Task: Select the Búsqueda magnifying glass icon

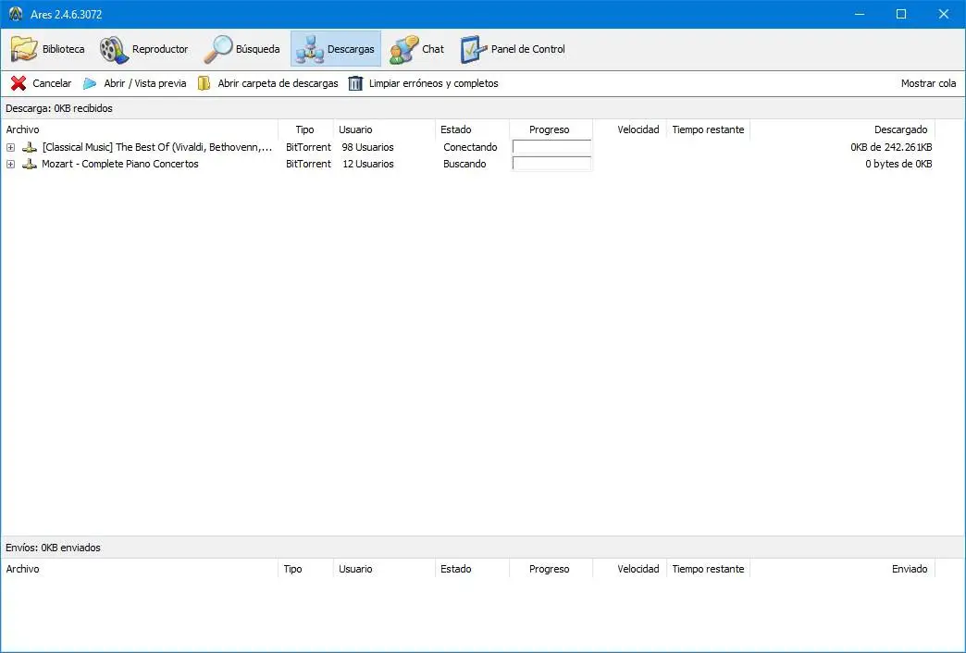Action: [x=218, y=49]
